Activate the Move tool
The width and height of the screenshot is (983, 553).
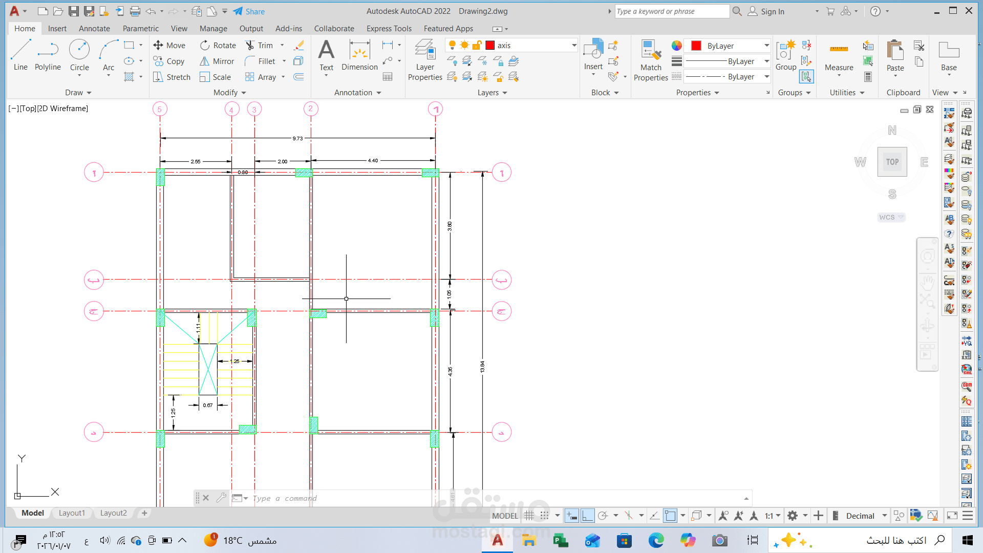pos(169,45)
